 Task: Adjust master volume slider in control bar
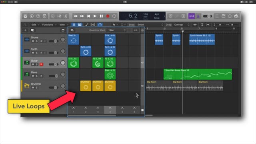coord(208,16)
